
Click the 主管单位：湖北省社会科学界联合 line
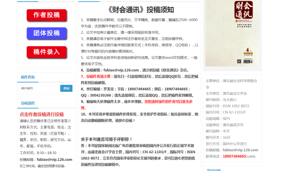[231, 81]
